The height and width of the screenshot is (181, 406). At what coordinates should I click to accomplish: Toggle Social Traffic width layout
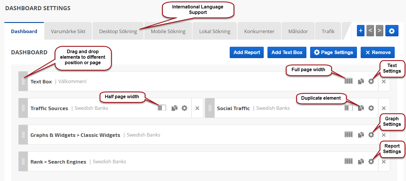(x=348, y=108)
